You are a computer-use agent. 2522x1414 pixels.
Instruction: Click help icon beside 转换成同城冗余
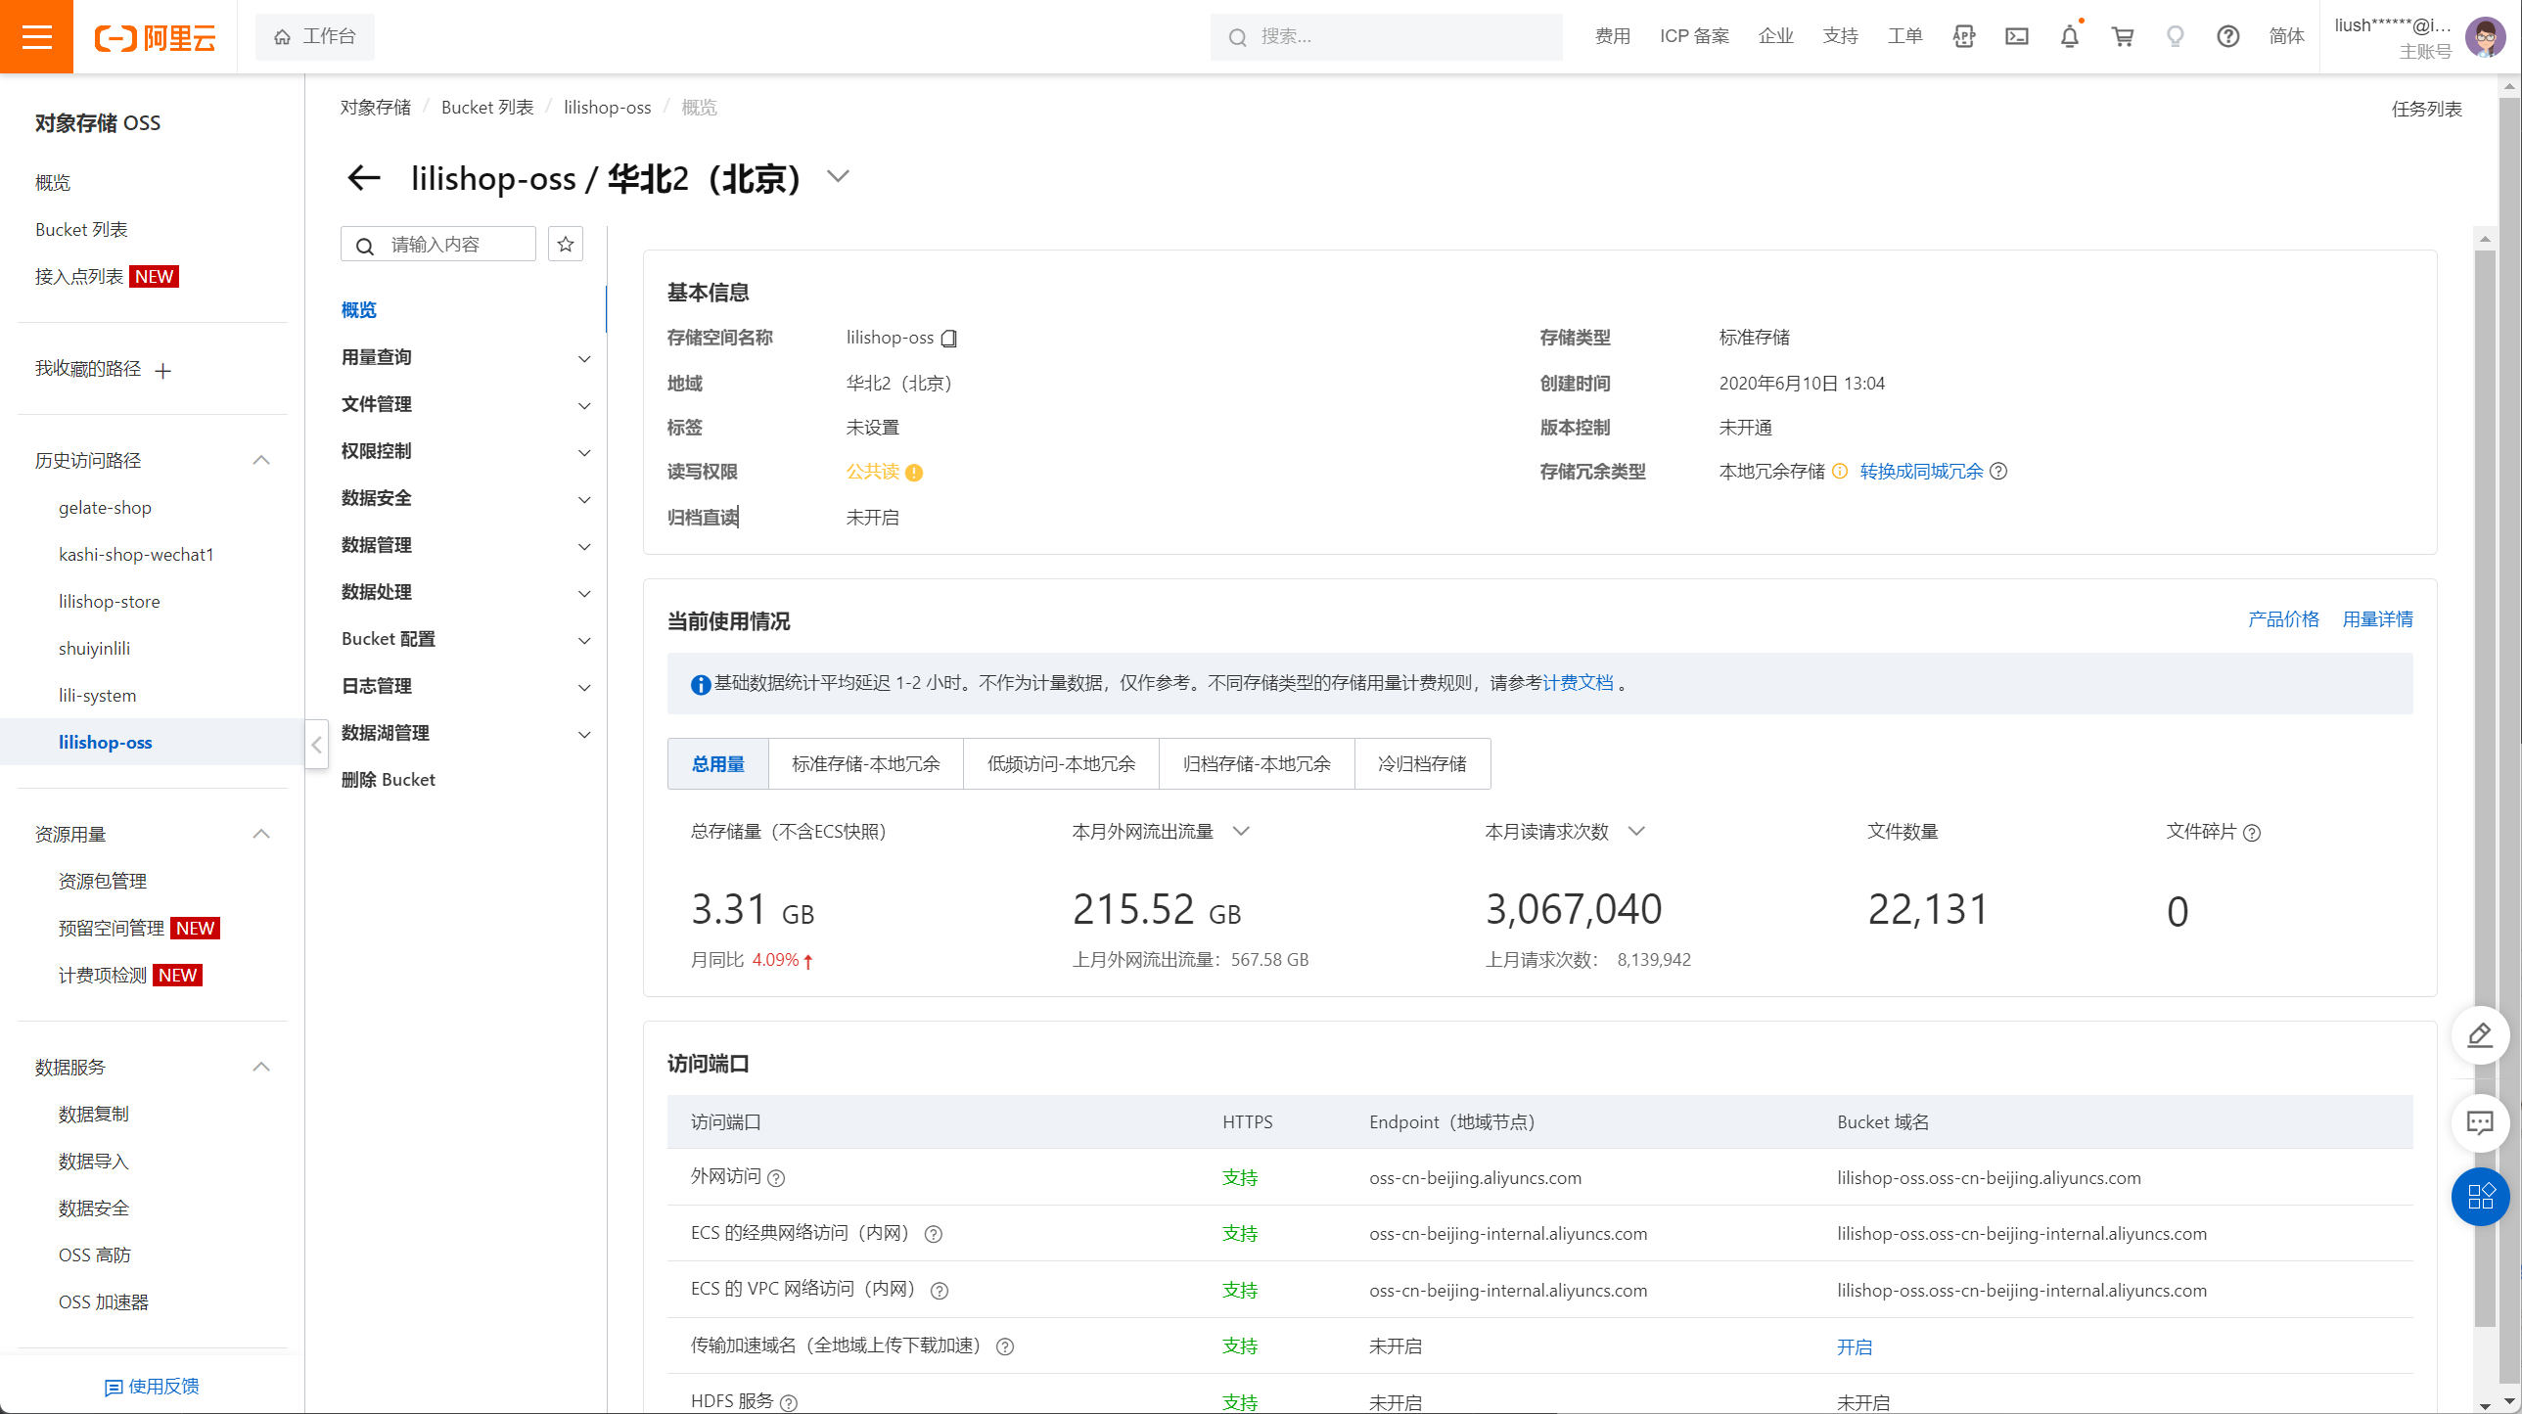[1999, 471]
